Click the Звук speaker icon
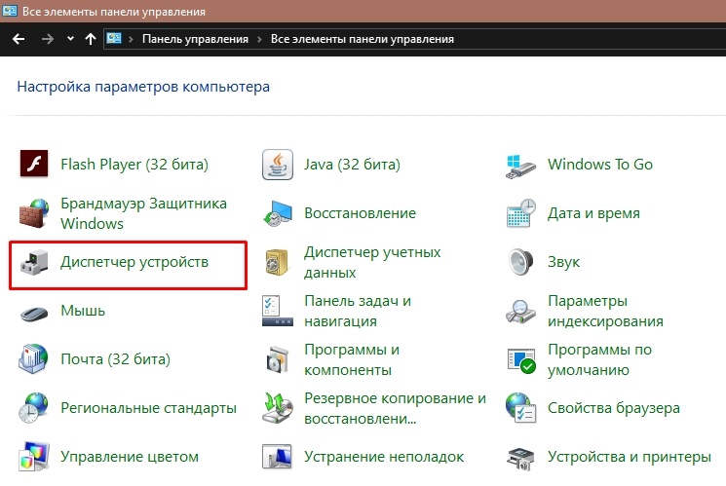 click(521, 262)
